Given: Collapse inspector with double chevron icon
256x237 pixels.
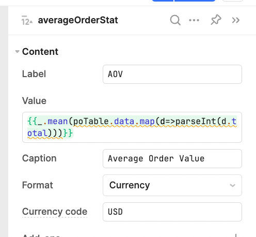Looking at the screenshot, I should tap(236, 20).
